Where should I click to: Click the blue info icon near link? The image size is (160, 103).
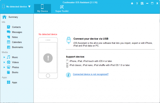[68, 75]
